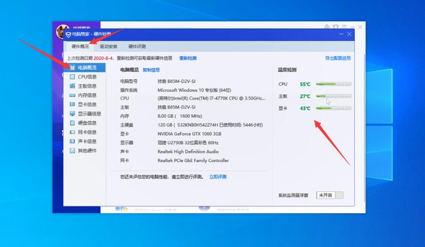
Task: Click the 立即评测 link
Action: click(x=218, y=177)
